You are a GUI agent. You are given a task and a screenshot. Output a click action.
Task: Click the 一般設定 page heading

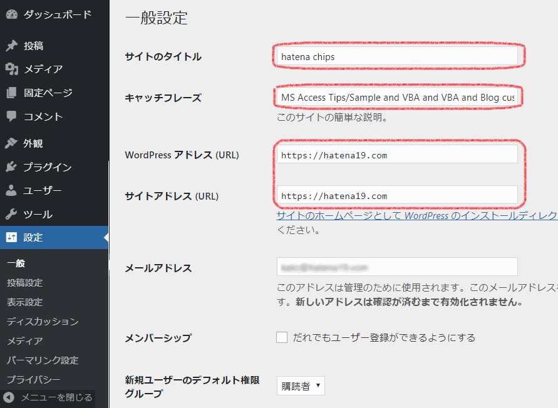[x=157, y=18]
